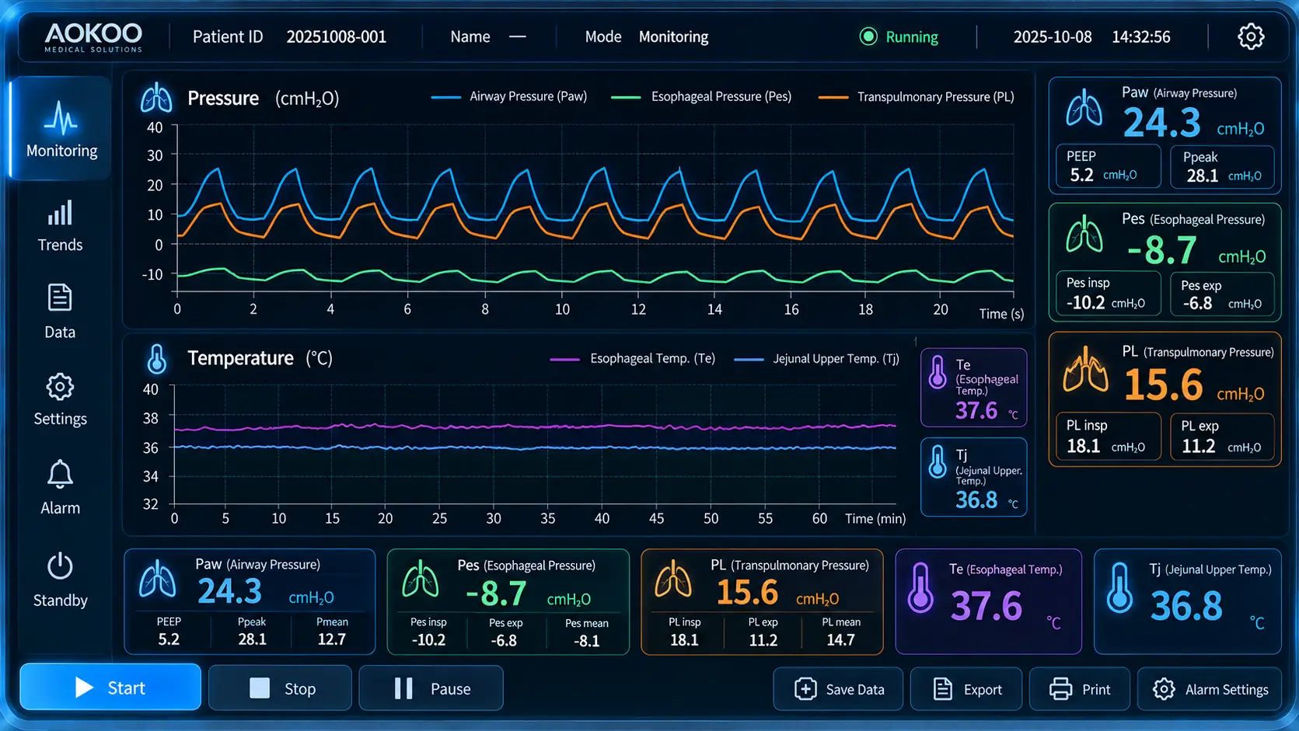
Task: Open the settings gear in the header
Action: pyautogui.click(x=1250, y=37)
